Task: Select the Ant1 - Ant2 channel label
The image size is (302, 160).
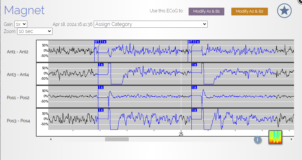Action: click(x=18, y=52)
